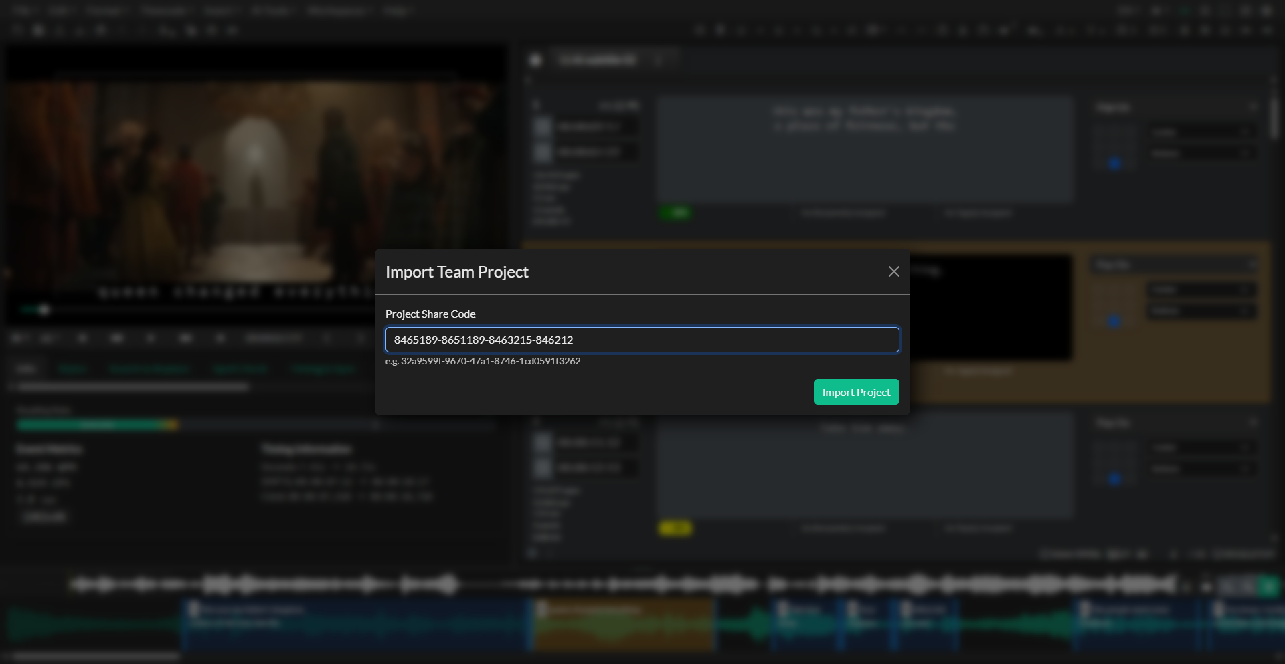Click the Import Project button
Viewport: 1285px width, 664px height.
pyautogui.click(x=856, y=392)
